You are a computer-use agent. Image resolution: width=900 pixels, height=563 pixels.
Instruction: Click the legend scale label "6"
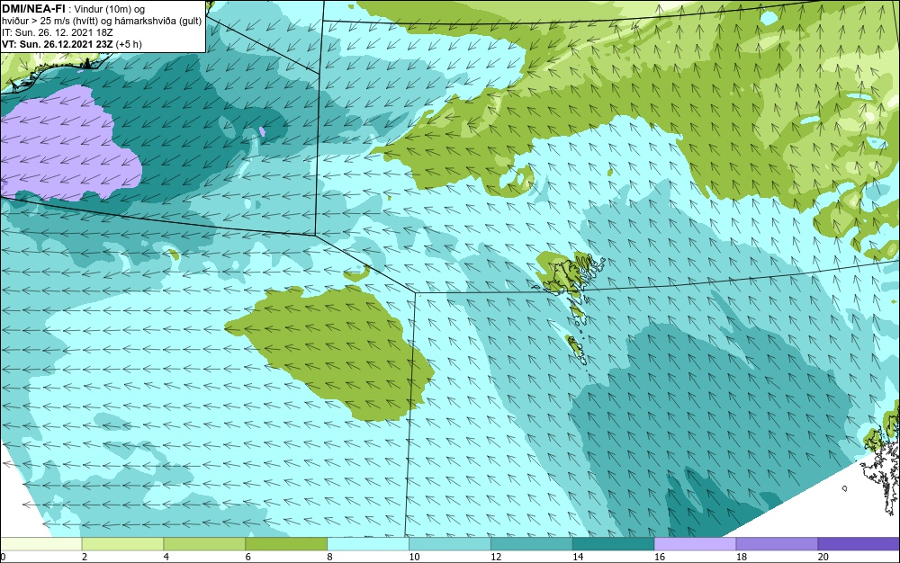pos(248,557)
